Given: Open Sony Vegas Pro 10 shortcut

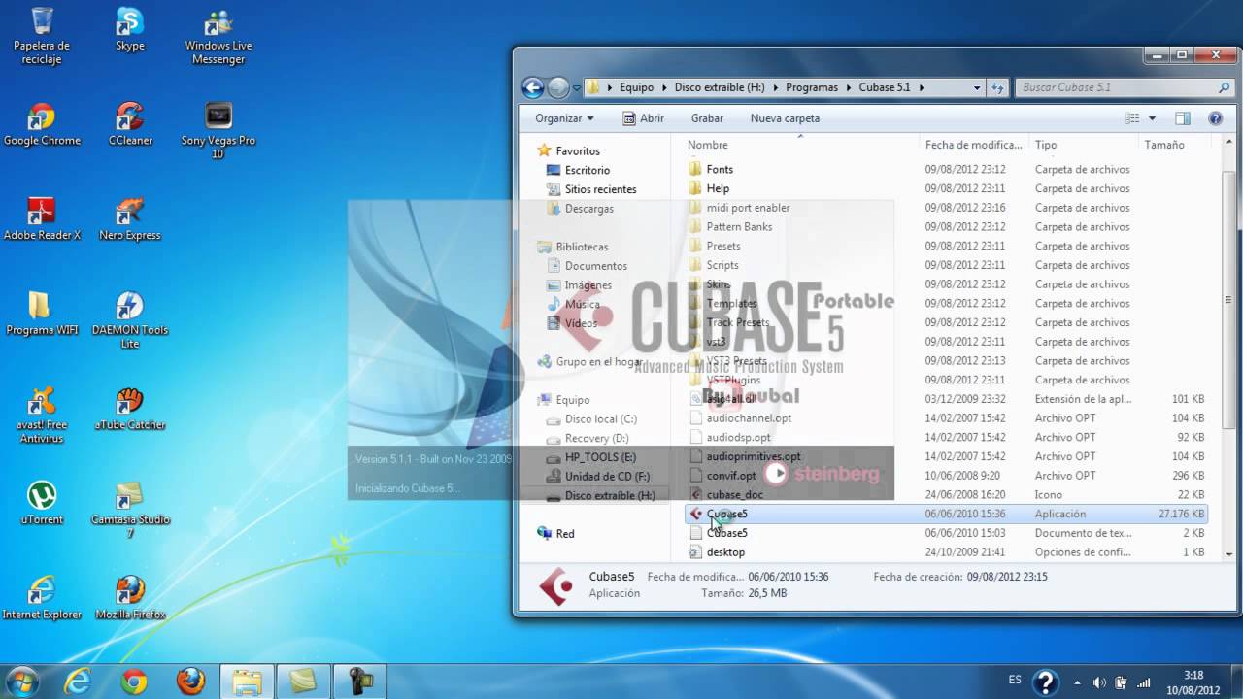Looking at the screenshot, I should tap(218, 130).
